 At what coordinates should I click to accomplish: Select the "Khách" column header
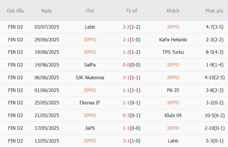pos(173,11)
